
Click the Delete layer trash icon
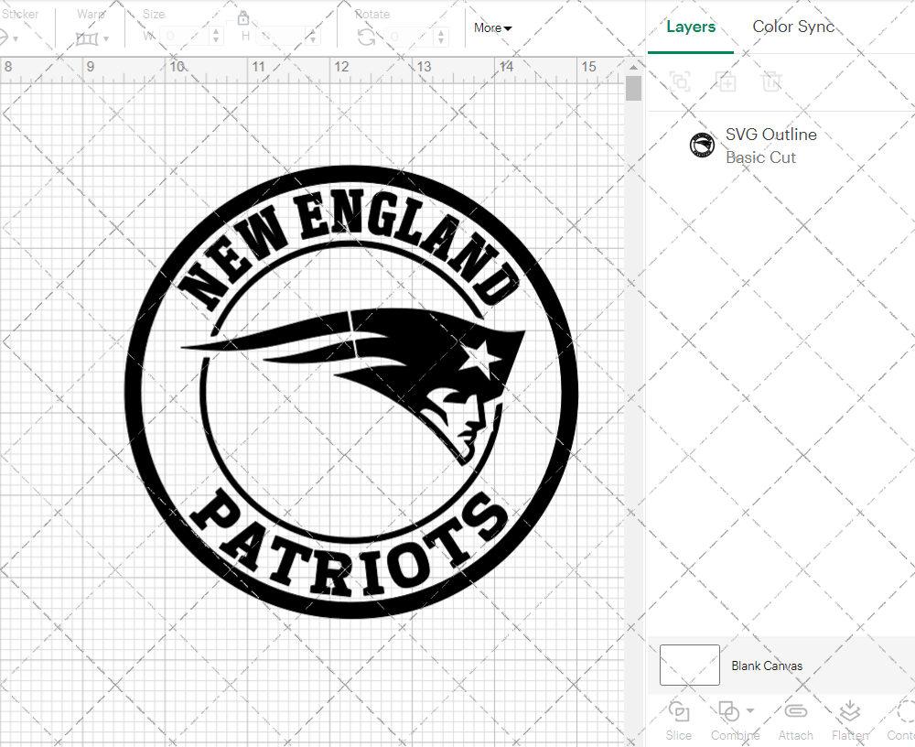771,81
